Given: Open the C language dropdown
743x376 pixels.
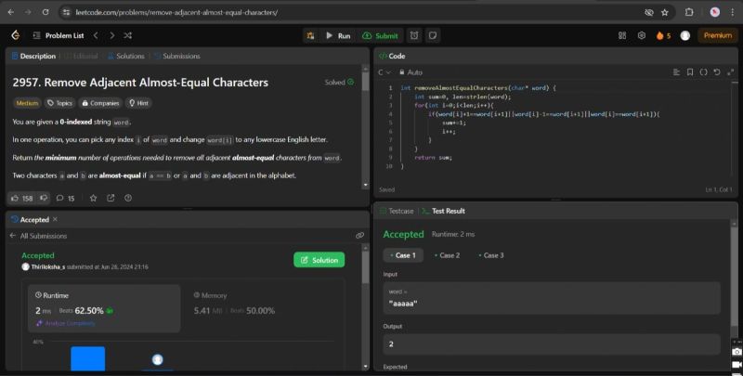Looking at the screenshot, I should [385, 72].
